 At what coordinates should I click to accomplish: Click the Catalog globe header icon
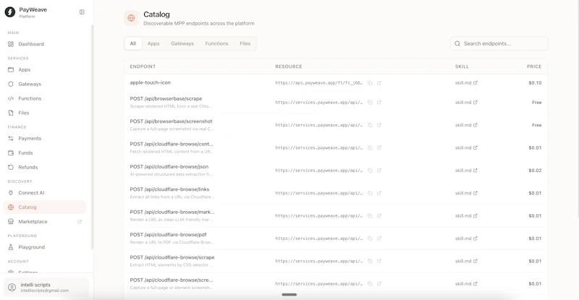pos(131,18)
